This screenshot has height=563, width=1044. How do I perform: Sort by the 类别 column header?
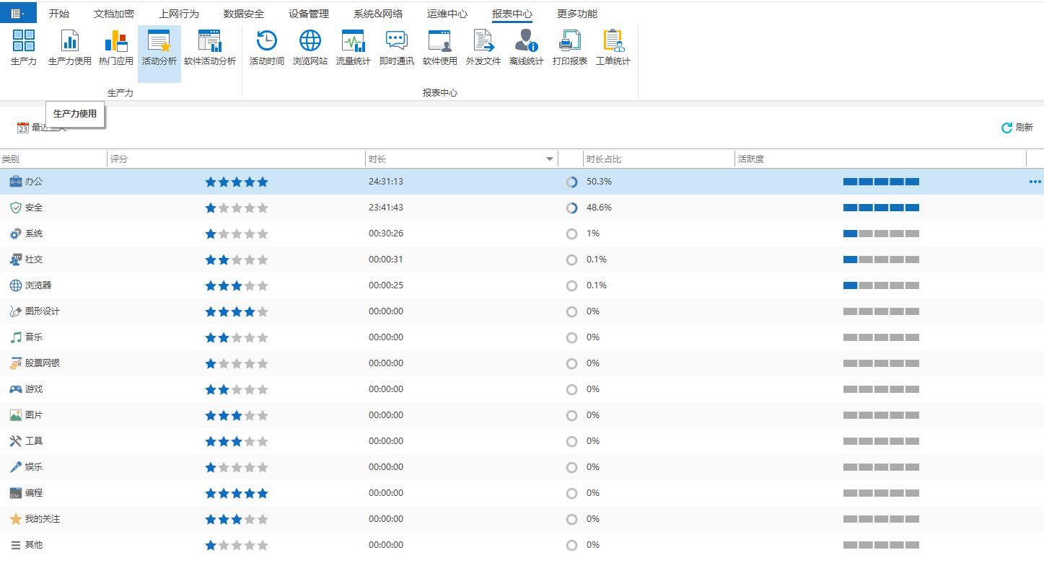click(x=53, y=159)
